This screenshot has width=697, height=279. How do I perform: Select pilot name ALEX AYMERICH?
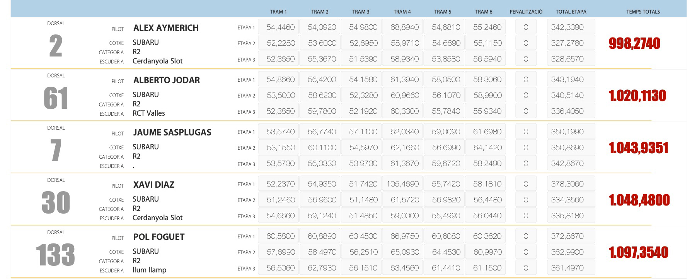point(166,28)
